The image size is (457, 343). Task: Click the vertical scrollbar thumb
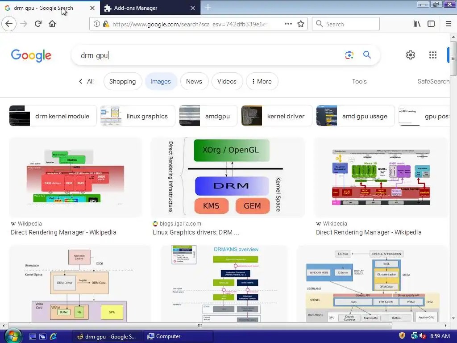pos(453,59)
